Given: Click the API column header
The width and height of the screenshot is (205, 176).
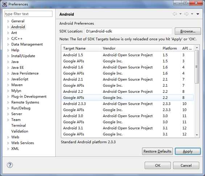Looking at the screenshot, I should pos(187,48).
